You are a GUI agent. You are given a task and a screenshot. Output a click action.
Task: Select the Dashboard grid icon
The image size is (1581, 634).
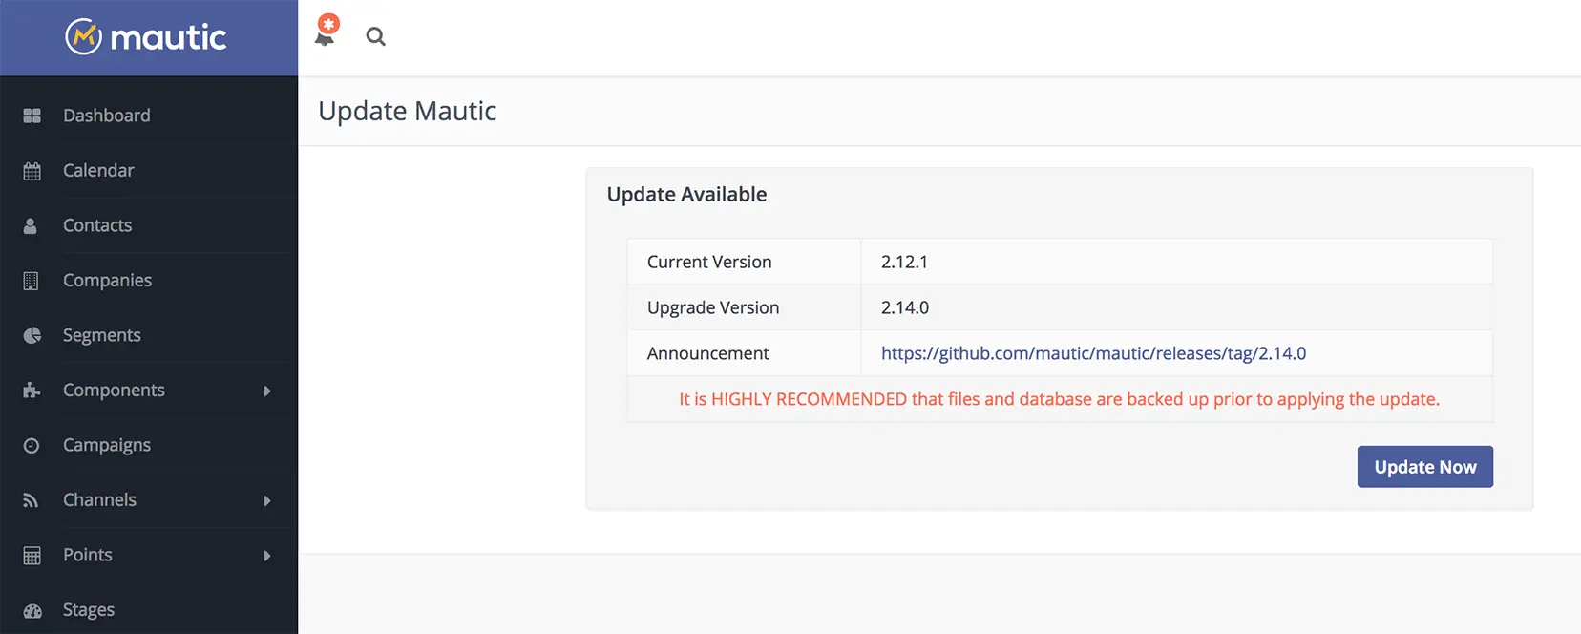click(x=32, y=116)
